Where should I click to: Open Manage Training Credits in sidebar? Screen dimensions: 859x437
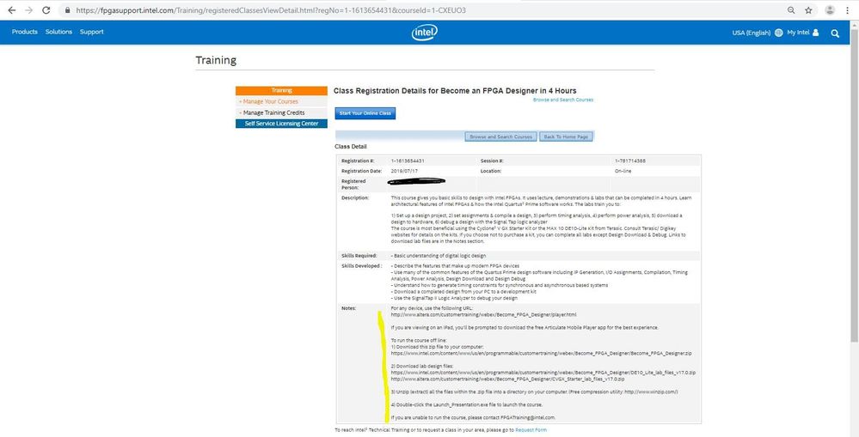[274, 112]
